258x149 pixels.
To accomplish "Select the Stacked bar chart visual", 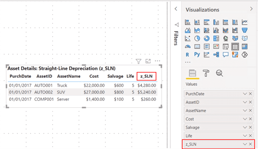I will tap(188, 22).
